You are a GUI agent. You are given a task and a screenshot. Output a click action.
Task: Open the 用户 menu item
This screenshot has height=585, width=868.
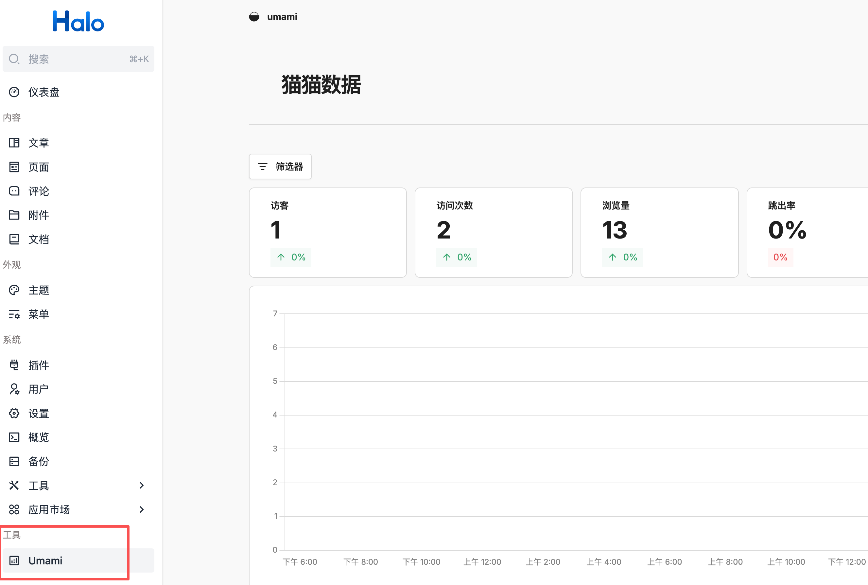pos(38,389)
